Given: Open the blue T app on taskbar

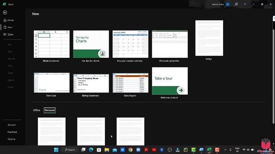Looking at the screenshot, I should tap(162, 150).
